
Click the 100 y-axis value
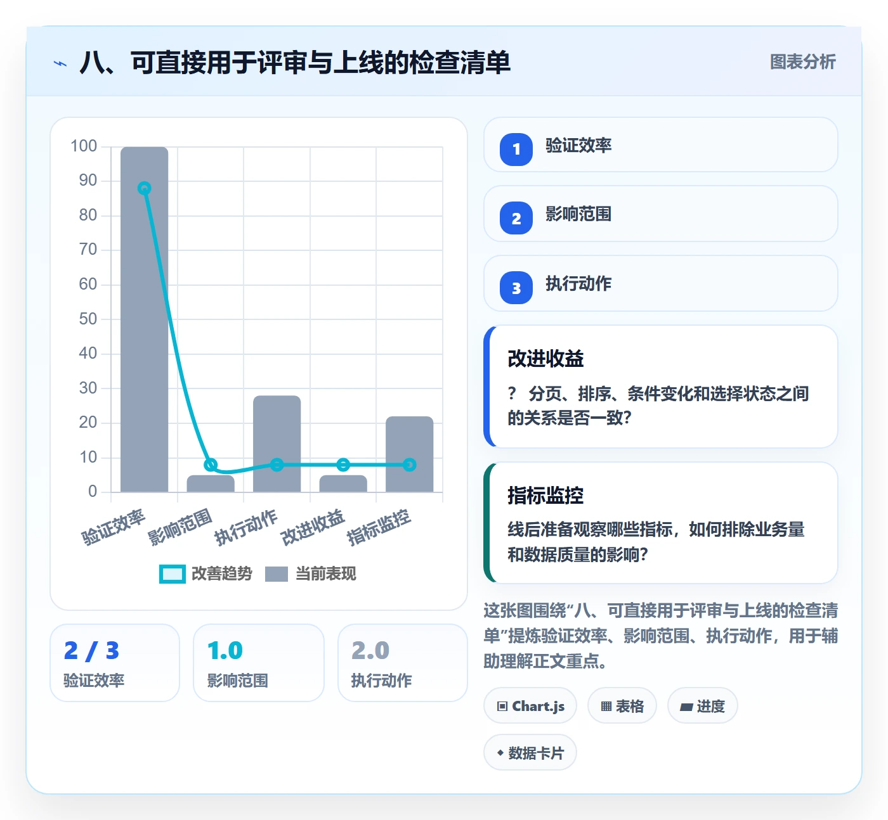point(84,146)
